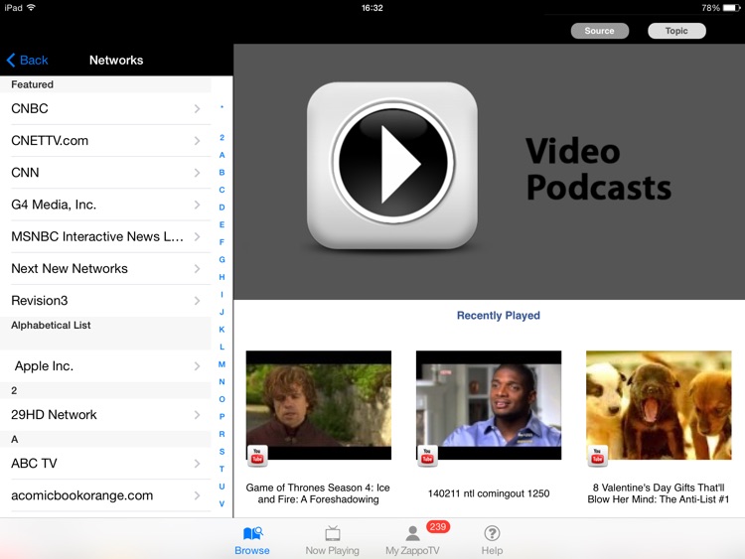Expand the CNN row chevron
Image resolution: width=745 pixels, height=559 pixels.
click(198, 173)
